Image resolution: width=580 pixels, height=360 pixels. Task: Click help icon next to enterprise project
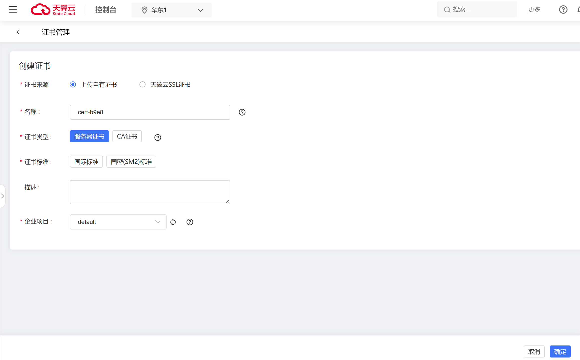[190, 222]
